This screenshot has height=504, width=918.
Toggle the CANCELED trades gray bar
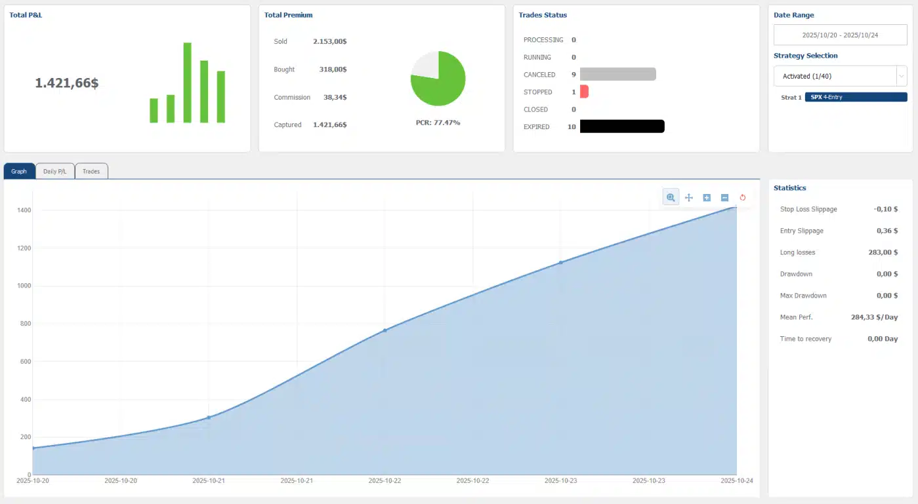[x=617, y=74]
